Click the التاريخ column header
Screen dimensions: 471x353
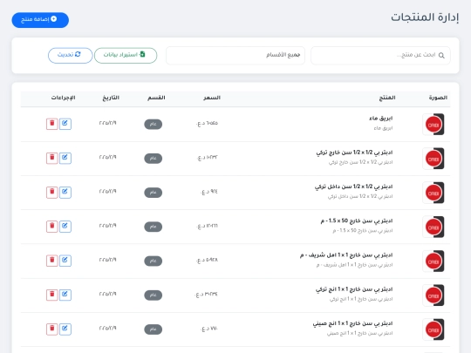coord(111,98)
